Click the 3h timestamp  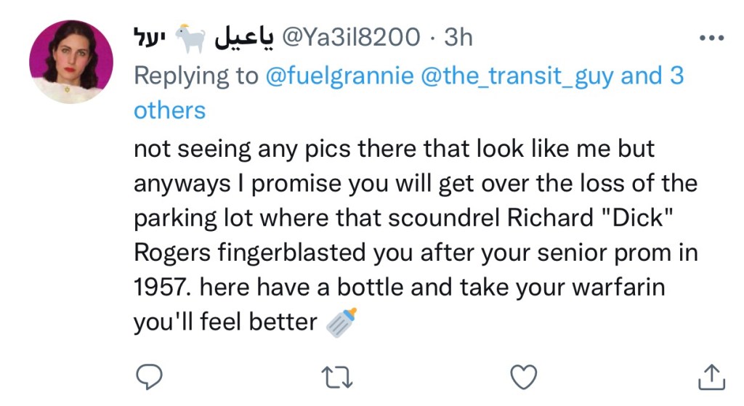click(458, 37)
